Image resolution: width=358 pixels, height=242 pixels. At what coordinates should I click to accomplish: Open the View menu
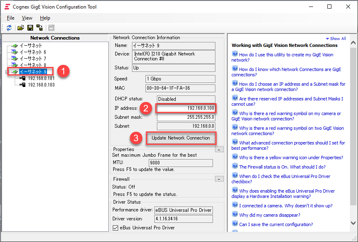pos(27,18)
